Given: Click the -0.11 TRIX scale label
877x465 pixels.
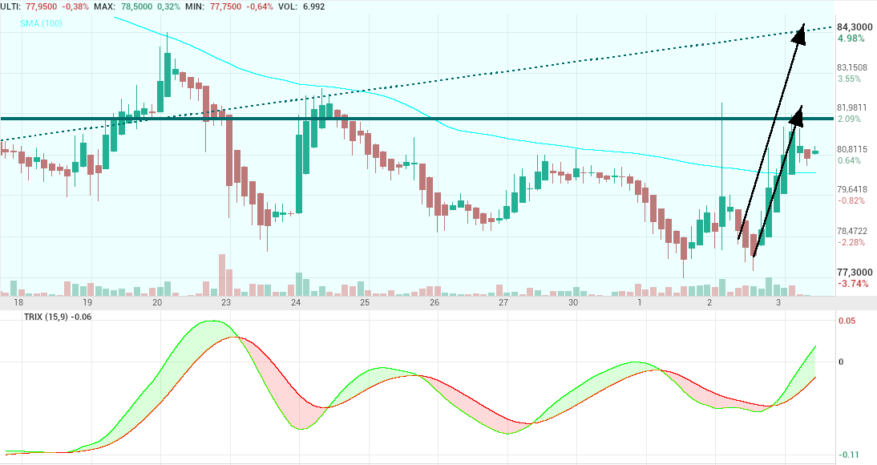Looking at the screenshot, I should pos(848,455).
